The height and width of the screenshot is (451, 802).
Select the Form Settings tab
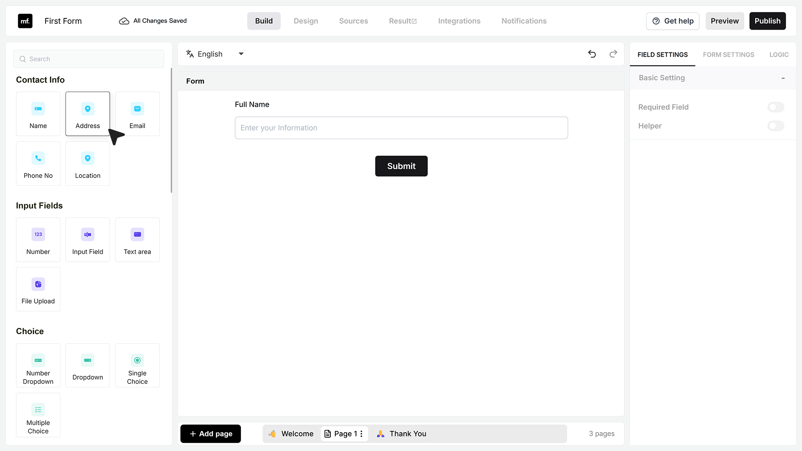coord(728,55)
